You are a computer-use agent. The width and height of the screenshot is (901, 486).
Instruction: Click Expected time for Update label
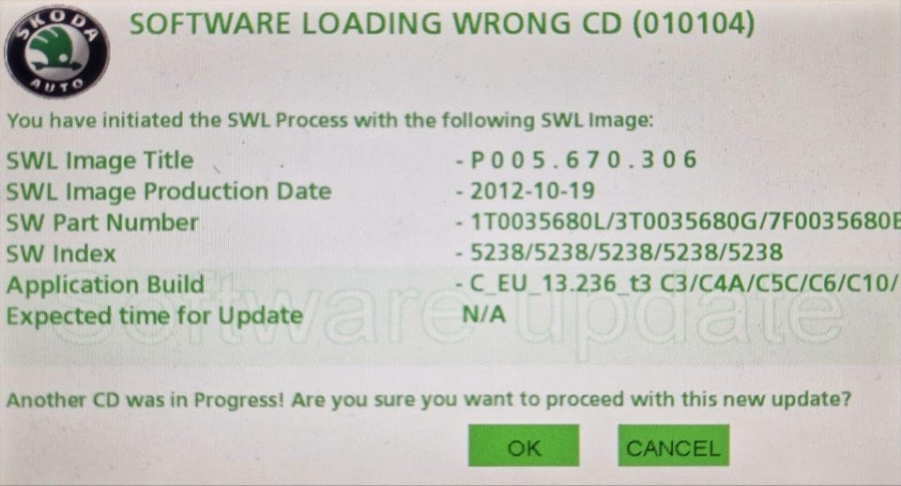[155, 316]
